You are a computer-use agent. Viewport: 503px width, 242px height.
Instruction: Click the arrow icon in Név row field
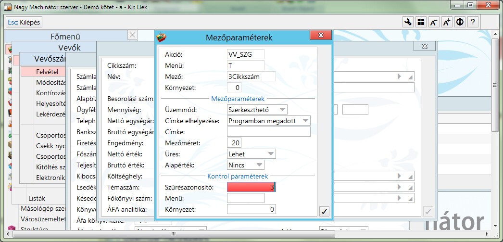pyautogui.click(x=400, y=76)
